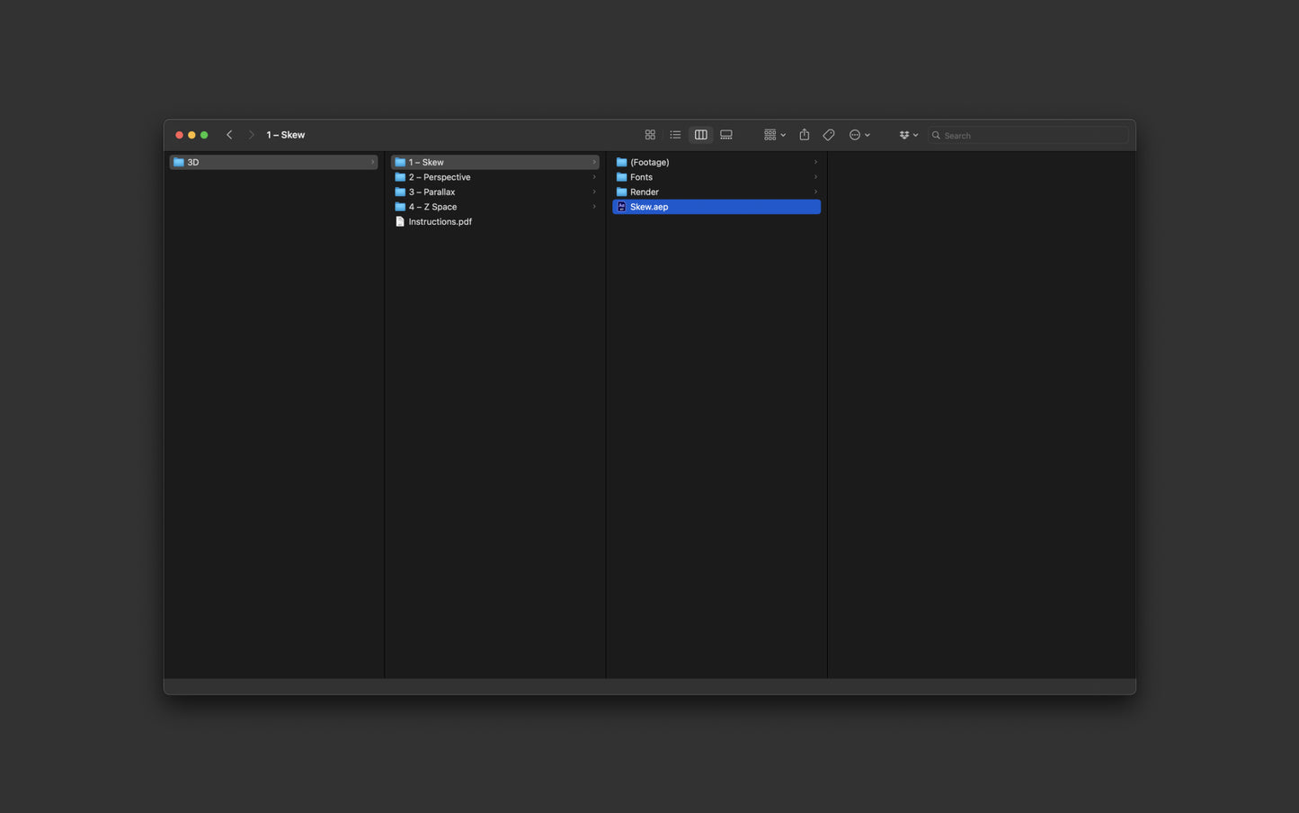
Task: Switch to list view in toolbar
Action: tap(675, 135)
